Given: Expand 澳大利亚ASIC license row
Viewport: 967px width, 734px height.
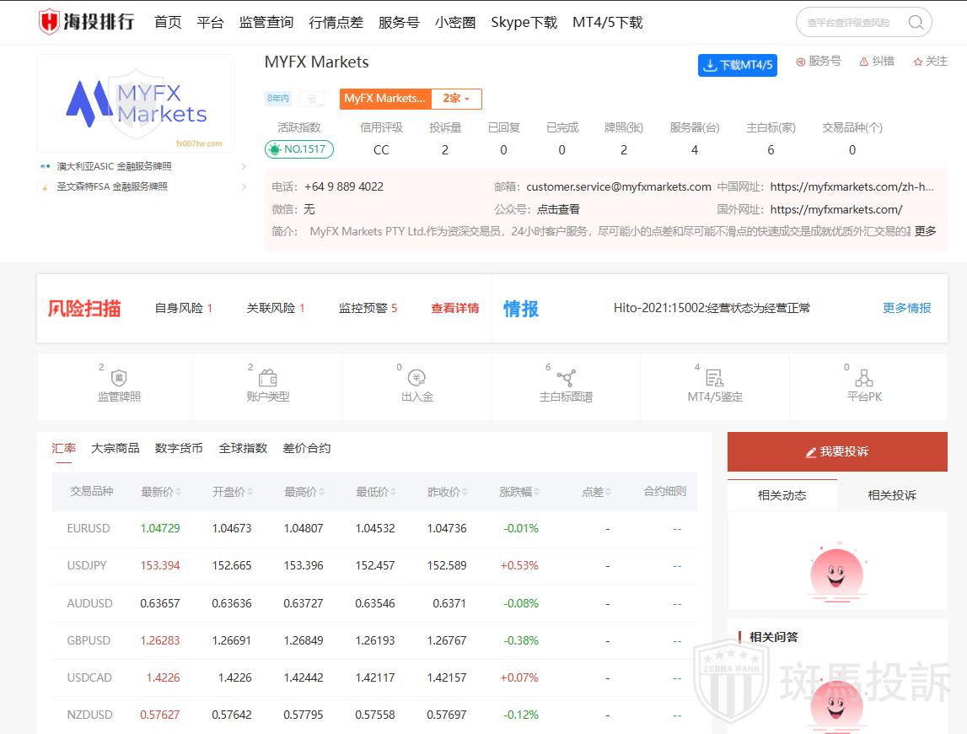Looking at the screenshot, I should 244,166.
